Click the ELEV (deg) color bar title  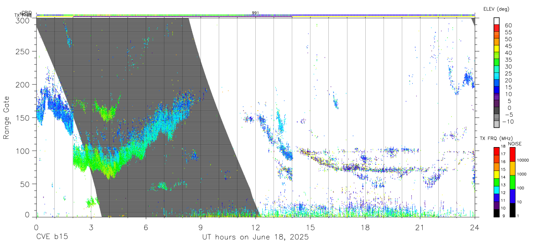[497, 9]
